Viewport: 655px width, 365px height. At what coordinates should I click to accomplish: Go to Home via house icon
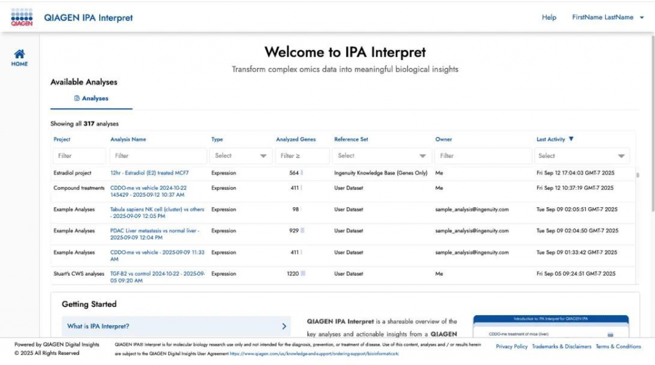[19, 55]
